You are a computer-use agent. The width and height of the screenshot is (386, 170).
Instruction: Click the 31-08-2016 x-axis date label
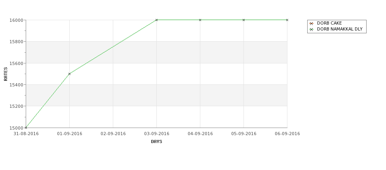[26, 134]
